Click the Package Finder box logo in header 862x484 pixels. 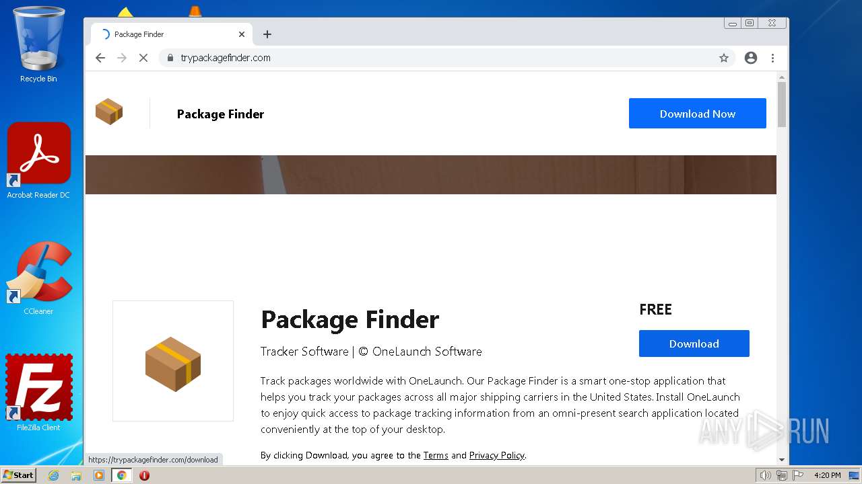[x=109, y=112]
